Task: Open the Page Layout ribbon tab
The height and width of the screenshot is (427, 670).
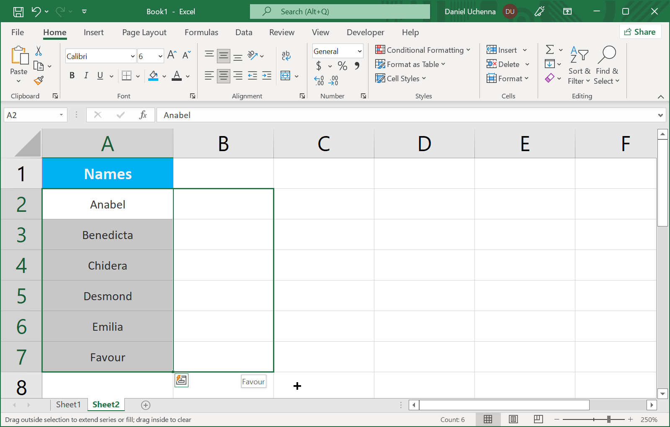Action: (144, 32)
